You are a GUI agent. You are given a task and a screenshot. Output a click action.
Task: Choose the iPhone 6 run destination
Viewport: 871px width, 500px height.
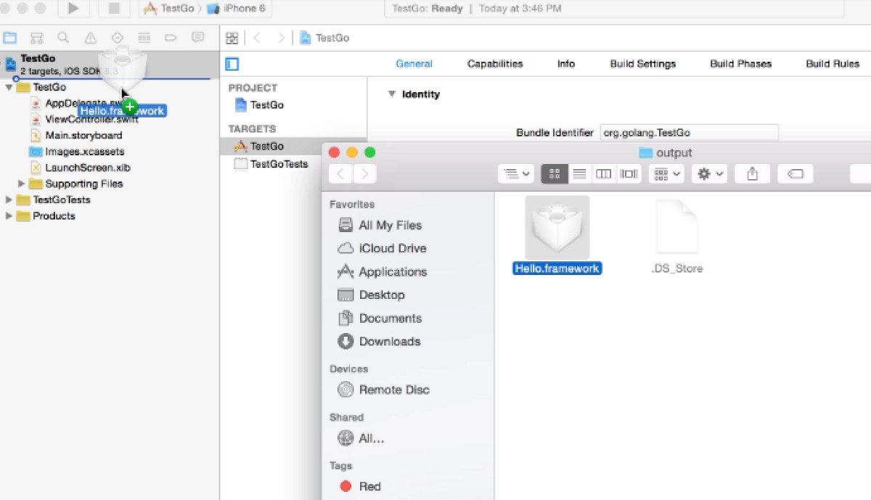click(x=237, y=9)
